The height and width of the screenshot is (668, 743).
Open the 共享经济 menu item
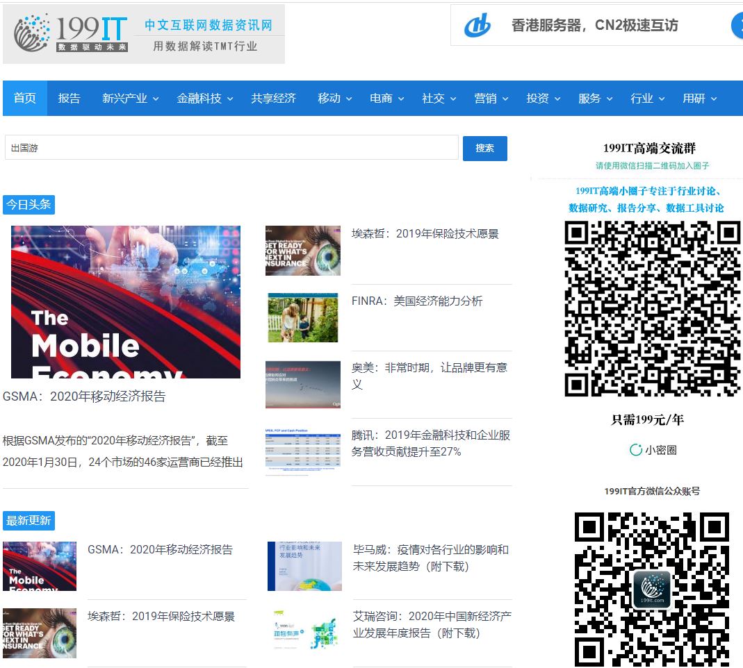pyautogui.click(x=273, y=98)
